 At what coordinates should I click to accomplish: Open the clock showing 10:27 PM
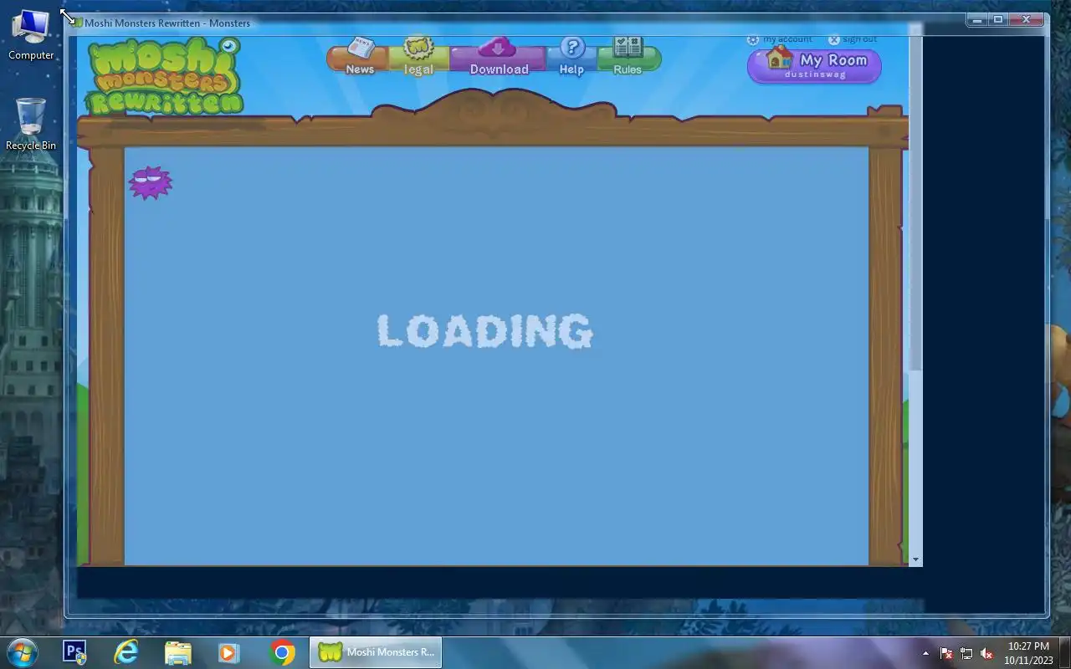click(1028, 653)
